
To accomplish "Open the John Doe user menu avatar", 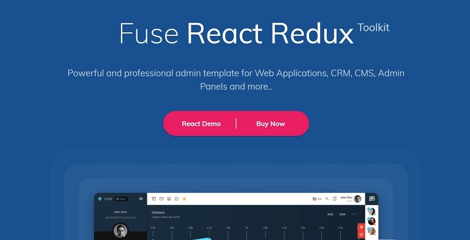I will point(357,199).
